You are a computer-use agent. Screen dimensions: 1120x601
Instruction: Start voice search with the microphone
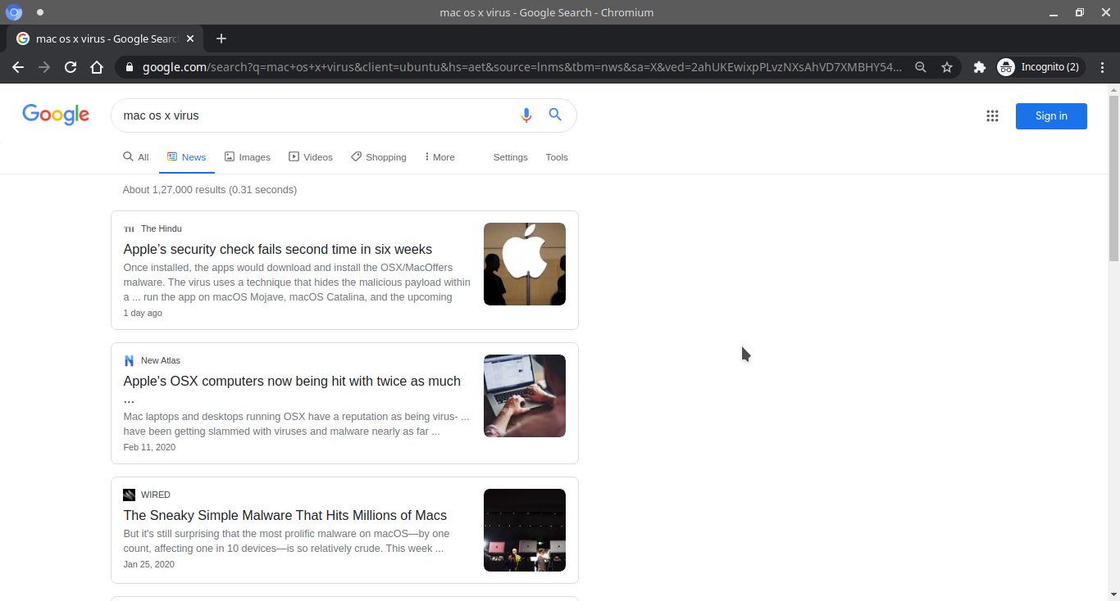pyautogui.click(x=526, y=115)
